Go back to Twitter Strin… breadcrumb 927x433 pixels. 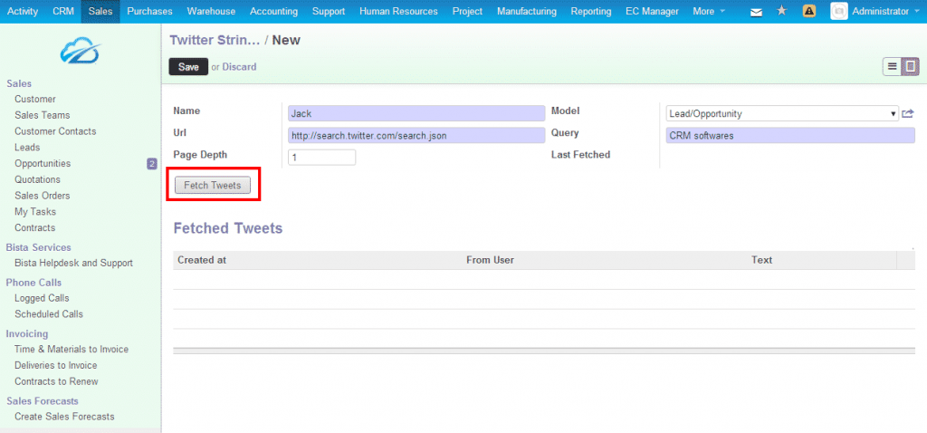pyautogui.click(x=215, y=40)
